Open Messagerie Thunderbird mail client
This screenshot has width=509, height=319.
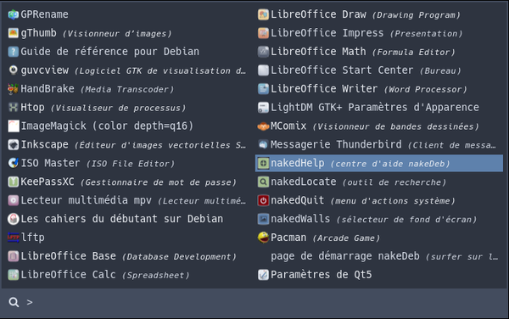(x=379, y=145)
